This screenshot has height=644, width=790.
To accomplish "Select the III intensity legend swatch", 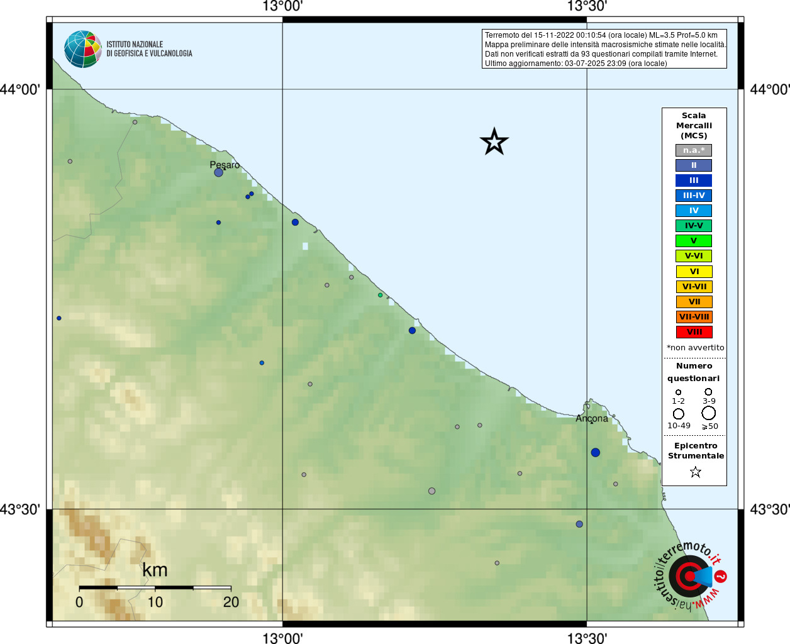I will coord(694,180).
